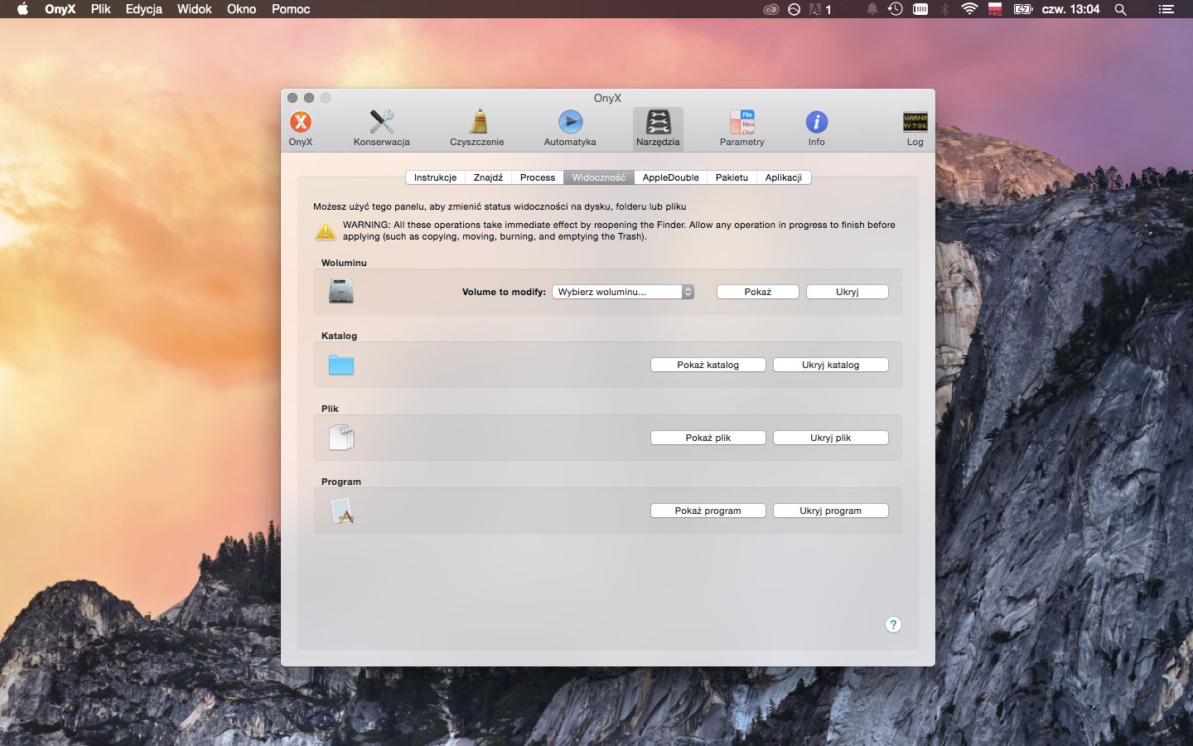The image size is (1193, 746).
Task: Click the clock showing czw. 13:04
Action: (x=1070, y=9)
